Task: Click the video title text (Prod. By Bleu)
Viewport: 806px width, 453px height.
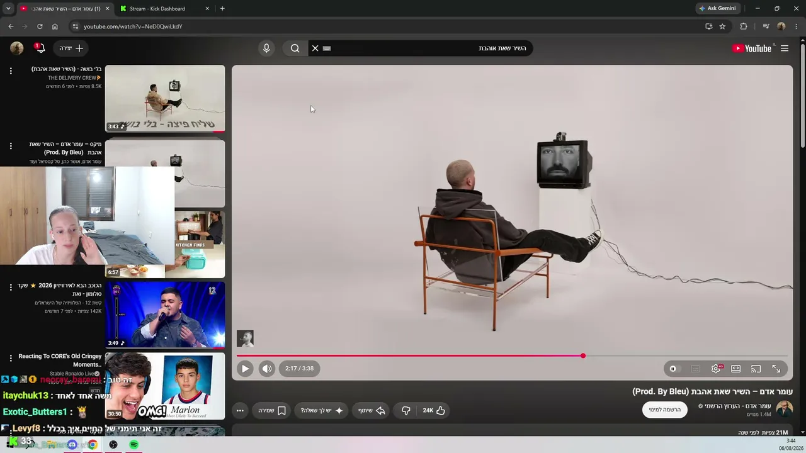Action: [x=712, y=391]
